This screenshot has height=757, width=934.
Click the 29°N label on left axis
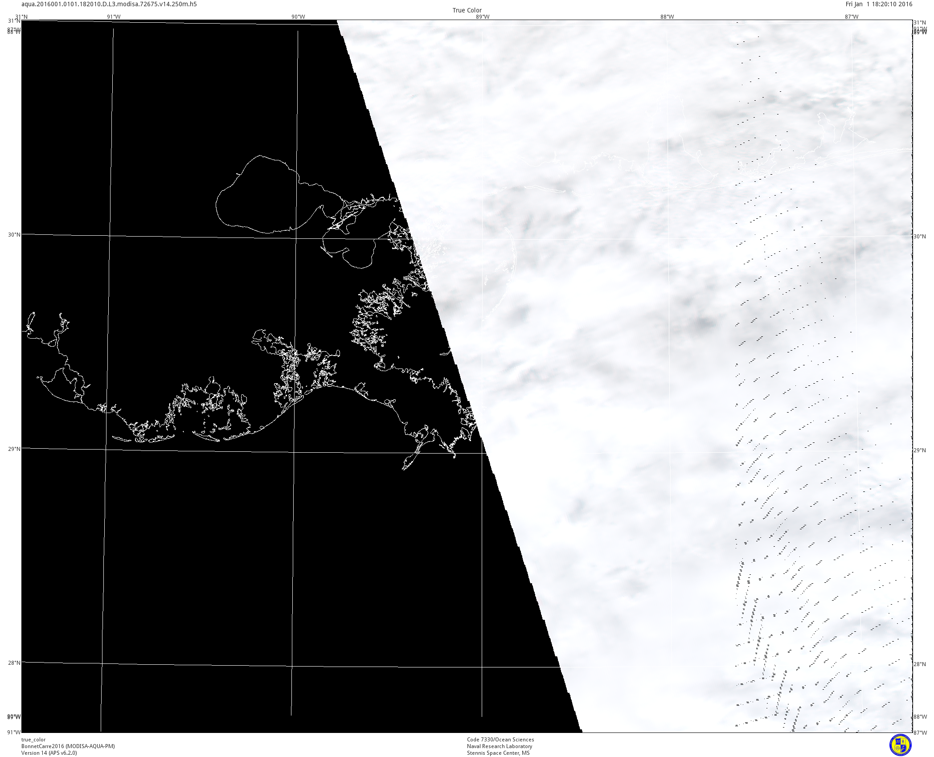point(14,449)
